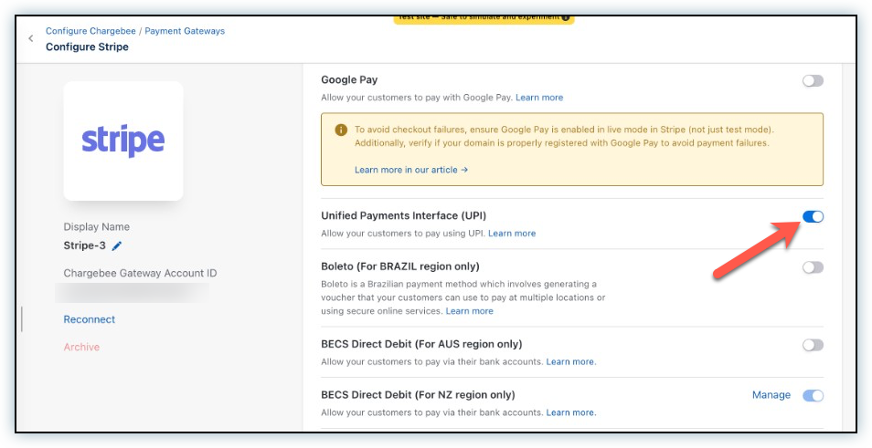Click Manage for BECS Direct Debit NZ
This screenshot has height=448, width=872.
tap(771, 395)
